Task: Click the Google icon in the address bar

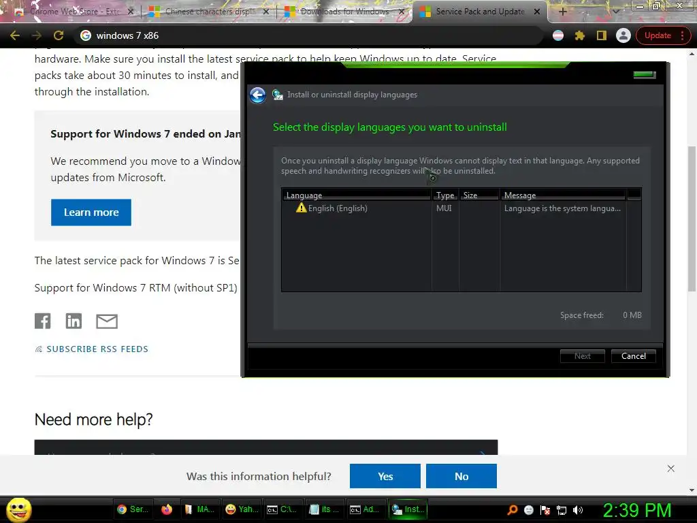Action: pos(86,35)
